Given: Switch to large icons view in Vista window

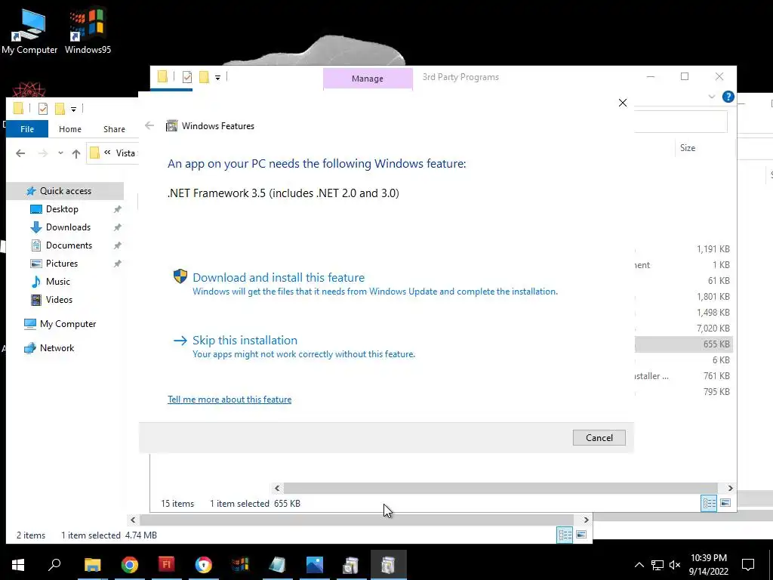Looking at the screenshot, I should (x=581, y=535).
